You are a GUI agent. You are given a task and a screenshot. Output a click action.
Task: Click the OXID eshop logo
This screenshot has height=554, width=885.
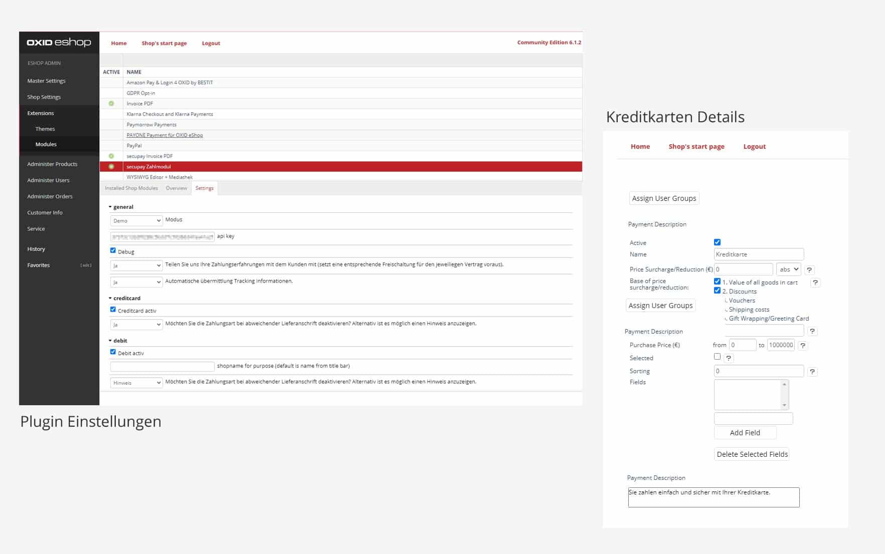(x=59, y=43)
